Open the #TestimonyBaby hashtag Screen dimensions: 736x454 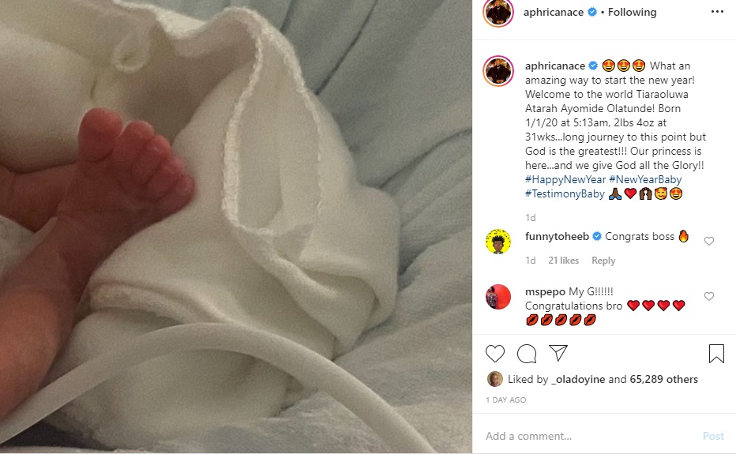pyautogui.click(x=565, y=193)
